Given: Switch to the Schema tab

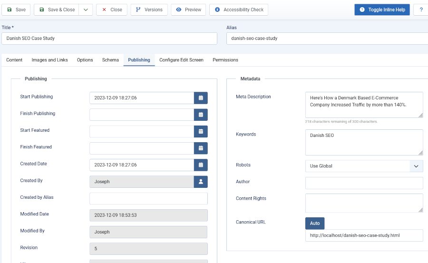Looking at the screenshot, I should (110, 60).
